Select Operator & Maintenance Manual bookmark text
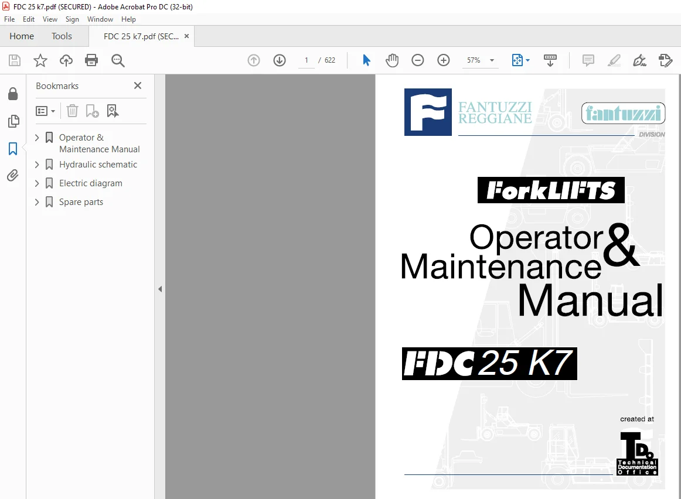Image resolution: width=681 pixels, height=499 pixels. tap(100, 143)
